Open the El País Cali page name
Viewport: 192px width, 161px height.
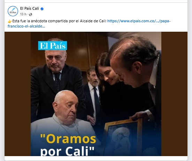(x=30, y=8)
